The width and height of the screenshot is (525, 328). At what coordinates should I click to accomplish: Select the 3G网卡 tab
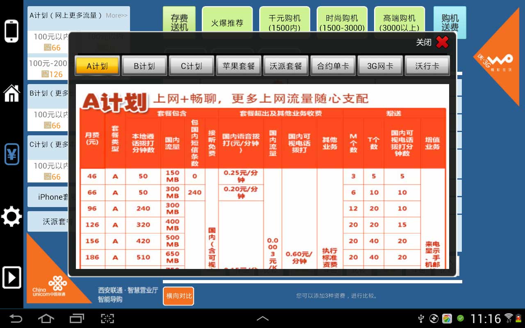click(380, 66)
